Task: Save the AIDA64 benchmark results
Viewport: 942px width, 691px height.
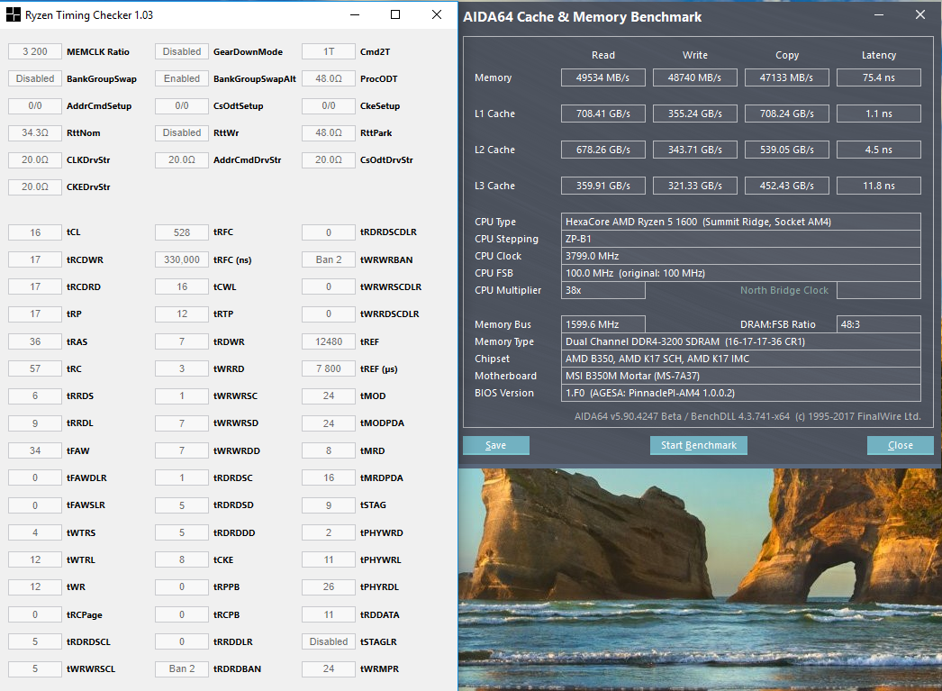Action: (x=495, y=445)
